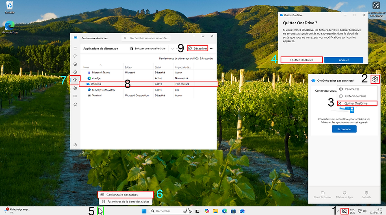Open Microsoft Edge desktop shortcut
The image size is (386, 215).
pos(10,27)
